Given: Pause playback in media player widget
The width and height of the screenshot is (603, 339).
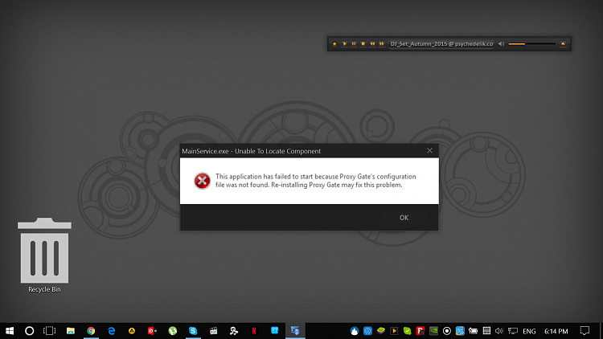Looking at the screenshot, I should [354, 44].
